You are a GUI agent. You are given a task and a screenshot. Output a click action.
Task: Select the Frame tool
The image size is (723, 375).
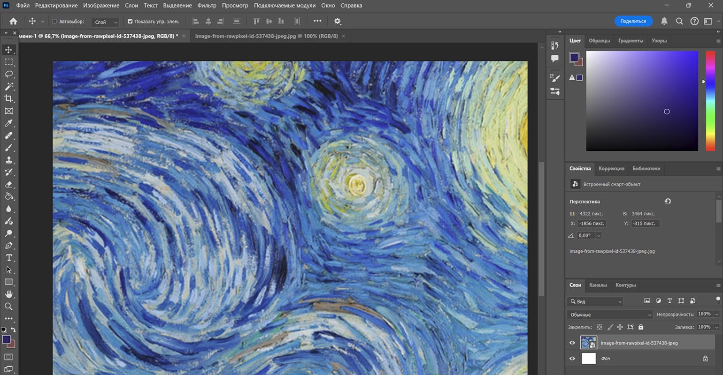(x=8, y=111)
